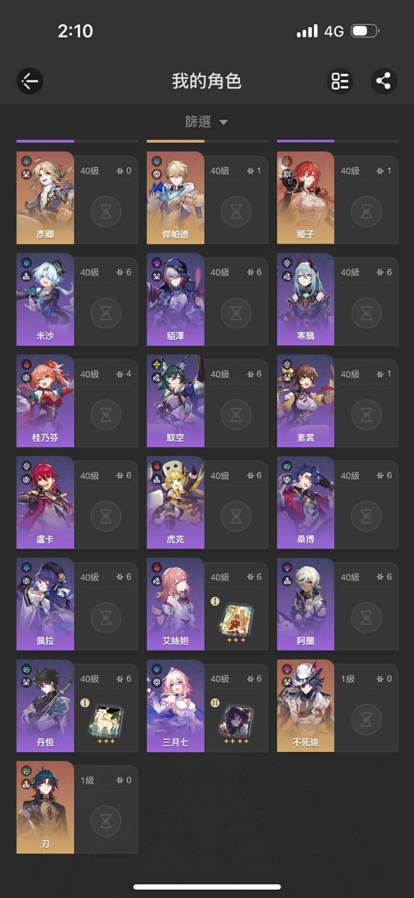The height and width of the screenshot is (898, 414).
Task: Tap the back arrow button
Action: click(x=30, y=81)
